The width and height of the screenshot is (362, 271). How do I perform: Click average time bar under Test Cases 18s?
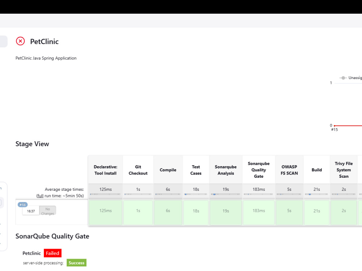[196, 194]
